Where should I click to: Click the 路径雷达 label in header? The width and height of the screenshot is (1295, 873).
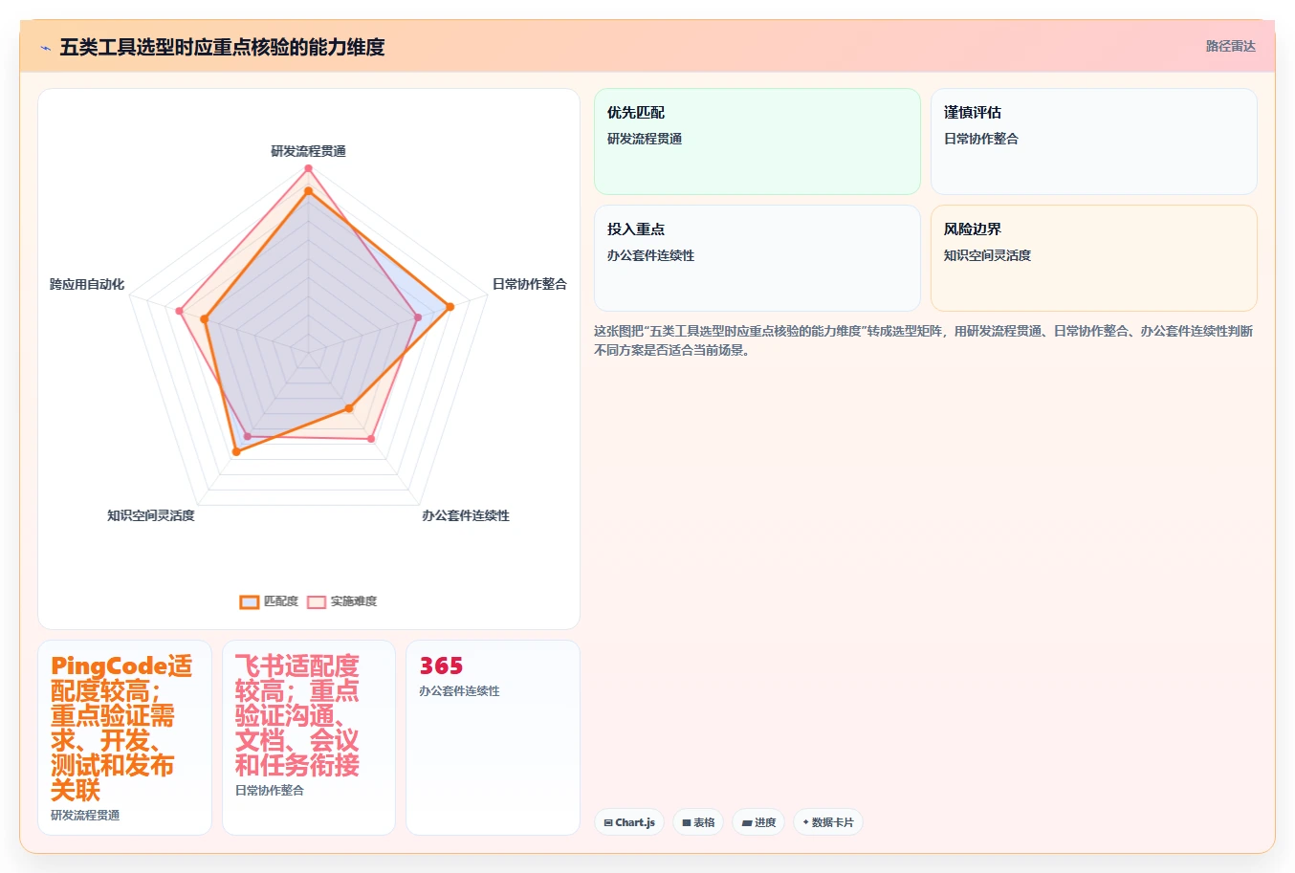click(x=1230, y=46)
